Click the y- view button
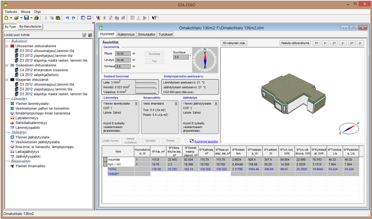 [x=343, y=43]
